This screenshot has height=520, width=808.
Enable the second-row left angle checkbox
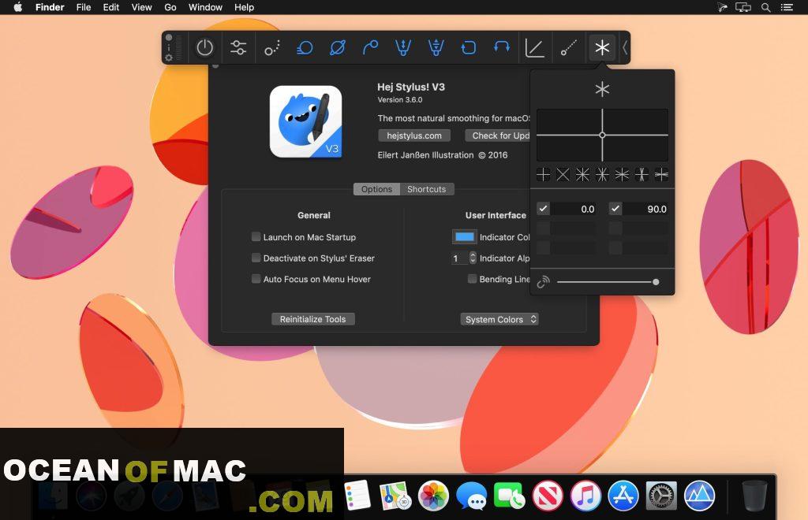pos(543,228)
